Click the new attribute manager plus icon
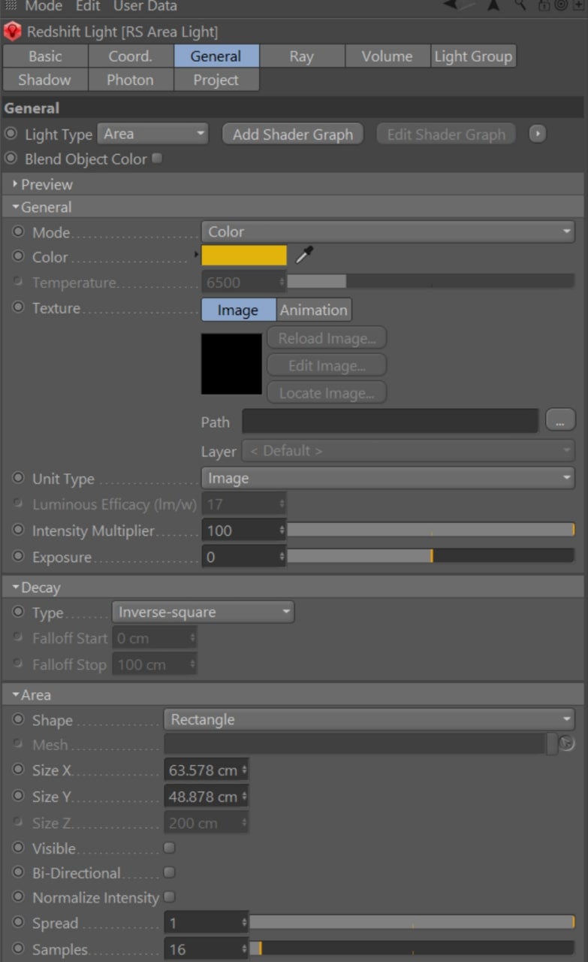The height and width of the screenshot is (962, 588). click(x=579, y=5)
